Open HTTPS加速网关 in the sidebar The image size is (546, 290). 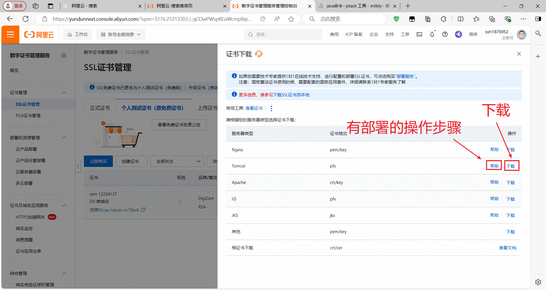click(30, 217)
